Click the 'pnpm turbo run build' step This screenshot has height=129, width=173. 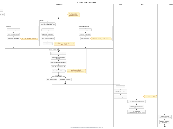click(x=85, y=39)
